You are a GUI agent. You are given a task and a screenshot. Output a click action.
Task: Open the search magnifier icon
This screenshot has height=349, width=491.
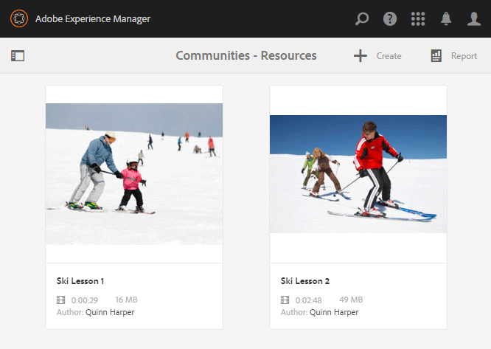361,18
